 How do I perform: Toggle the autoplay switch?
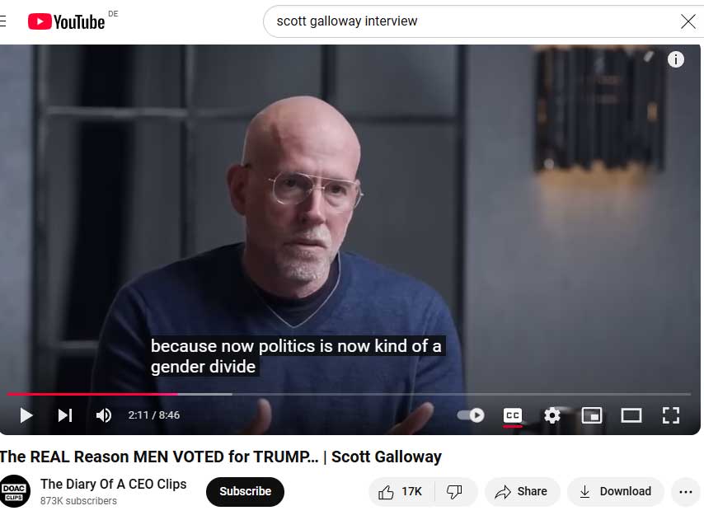(x=471, y=415)
